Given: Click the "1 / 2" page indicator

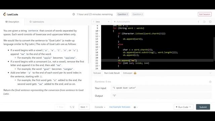Looking at the screenshot, I should [x=72, y=107].
